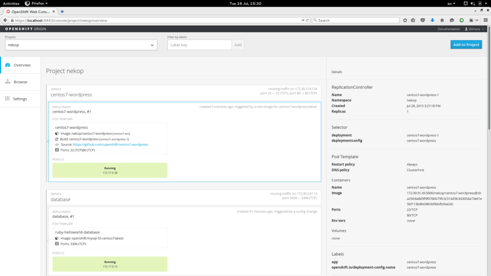The width and height of the screenshot is (491, 276).
Task: Click the Image icon of ruby-helloworld-database
Action: tap(57, 238)
